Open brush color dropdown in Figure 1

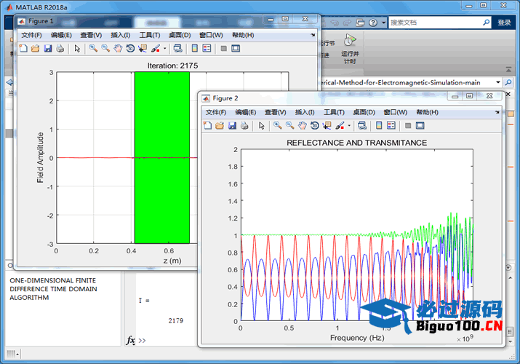click(x=165, y=49)
